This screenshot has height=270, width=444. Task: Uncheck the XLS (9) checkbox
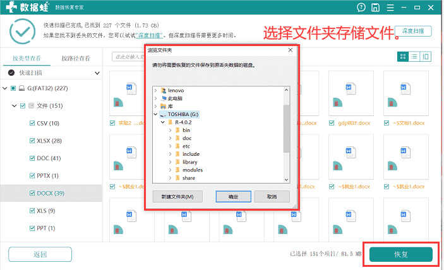(x=32, y=211)
